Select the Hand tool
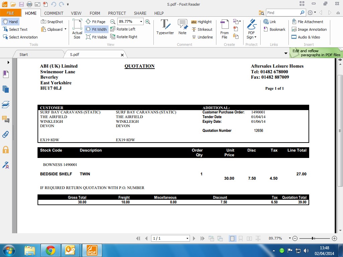 click(10, 22)
